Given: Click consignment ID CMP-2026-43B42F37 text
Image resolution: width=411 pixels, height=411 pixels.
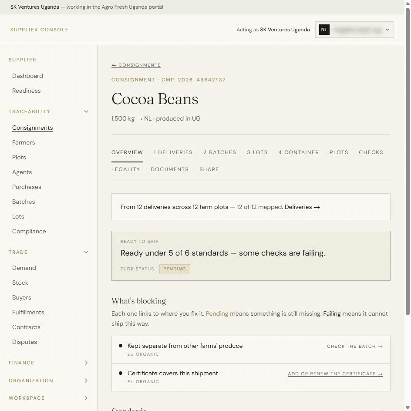Looking at the screenshot, I should click(x=193, y=80).
